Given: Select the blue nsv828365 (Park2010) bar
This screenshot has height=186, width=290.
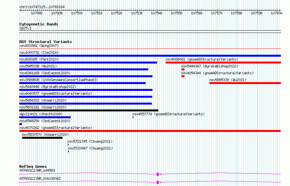Looking at the screenshot, I should coord(88,63).
